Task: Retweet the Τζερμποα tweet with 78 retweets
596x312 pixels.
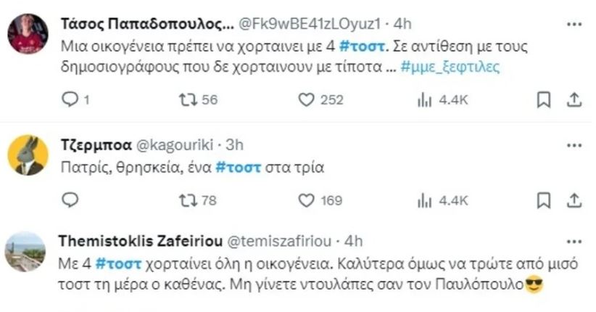Action: 188,200
